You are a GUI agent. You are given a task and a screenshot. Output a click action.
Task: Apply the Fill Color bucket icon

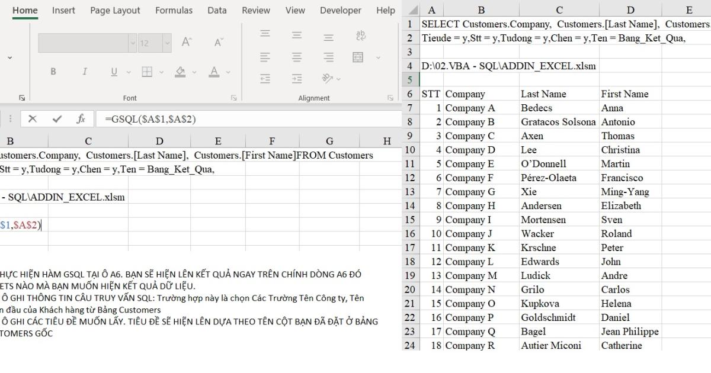[181, 72]
